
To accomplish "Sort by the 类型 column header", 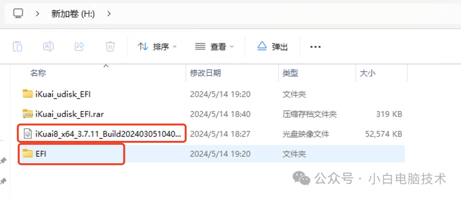I will point(291,73).
